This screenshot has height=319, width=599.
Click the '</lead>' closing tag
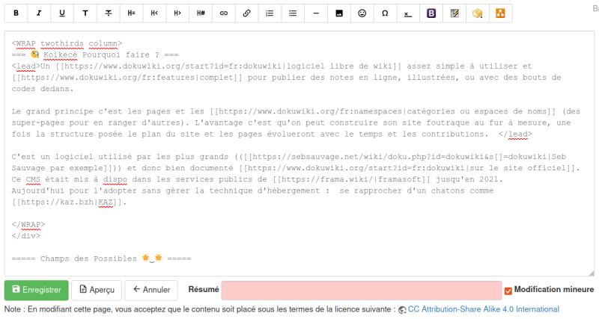515,134
